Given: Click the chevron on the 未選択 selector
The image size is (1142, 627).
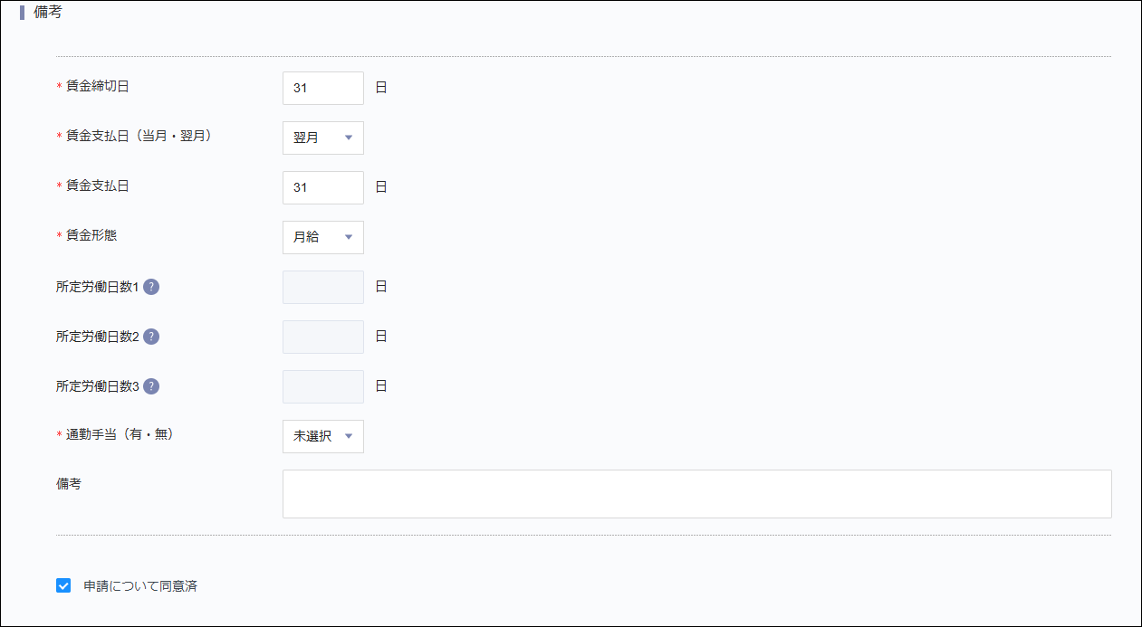Looking at the screenshot, I should click(x=349, y=436).
